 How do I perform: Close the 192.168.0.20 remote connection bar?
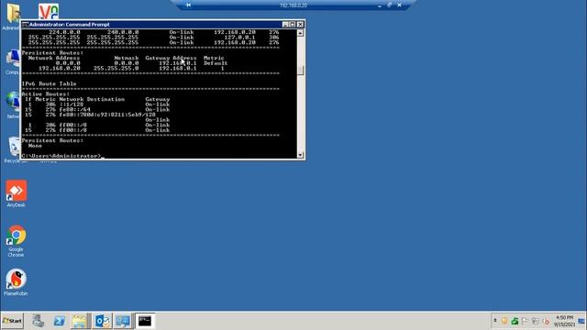click(x=400, y=5)
